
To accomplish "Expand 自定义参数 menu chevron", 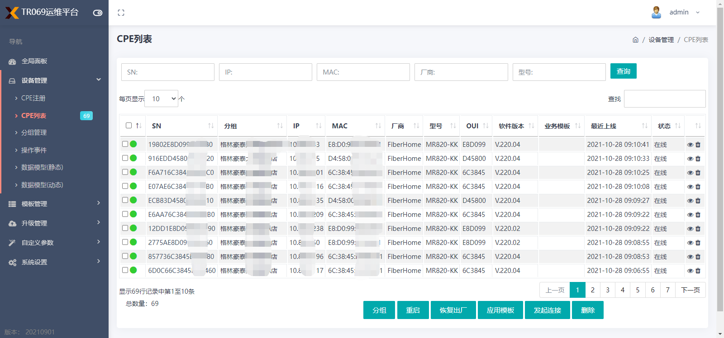I will click(99, 242).
